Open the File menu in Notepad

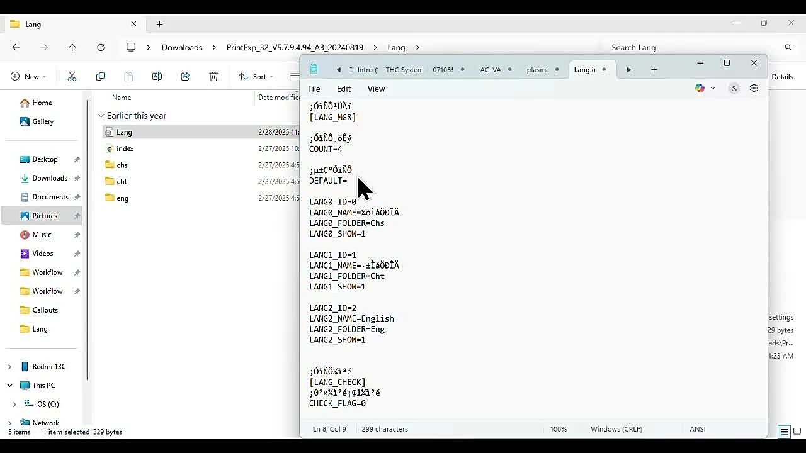coord(314,89)
